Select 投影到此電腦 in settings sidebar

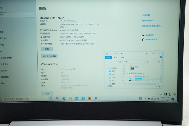[x=6, y=58]
